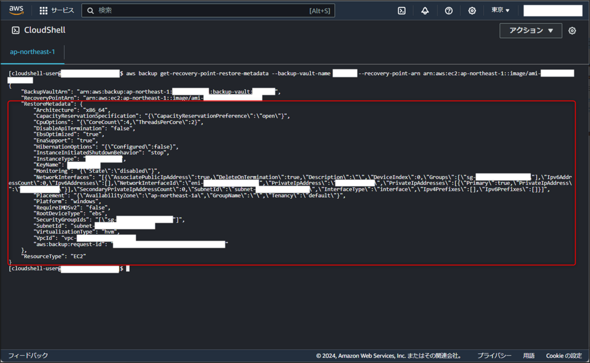
Task: Click the get-recovery-point-restore-metadata command text
Action: point(214,73)
